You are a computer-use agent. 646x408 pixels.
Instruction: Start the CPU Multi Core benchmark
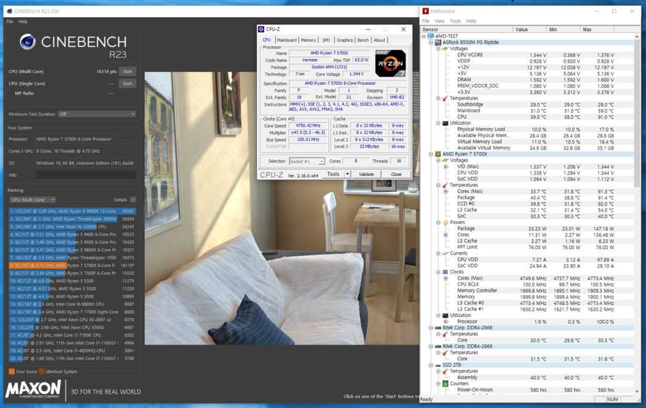coord(127,70)
